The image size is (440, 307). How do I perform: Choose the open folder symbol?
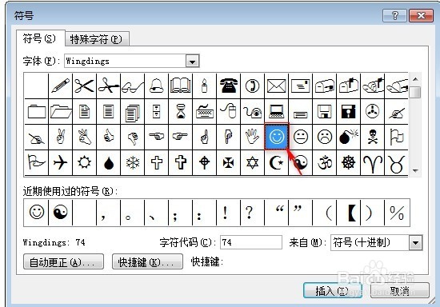tap(60, 111)
